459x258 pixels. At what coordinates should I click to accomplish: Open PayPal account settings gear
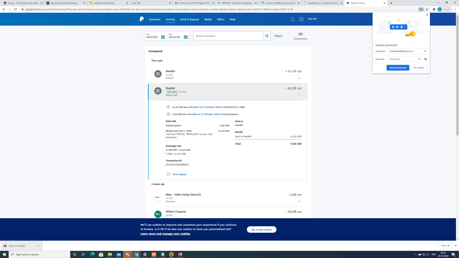click(301, 19)
